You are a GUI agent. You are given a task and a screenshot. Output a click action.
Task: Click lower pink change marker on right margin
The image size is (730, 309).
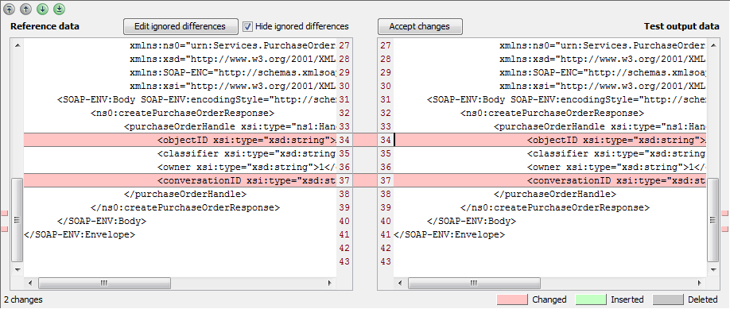click(725, 229)
